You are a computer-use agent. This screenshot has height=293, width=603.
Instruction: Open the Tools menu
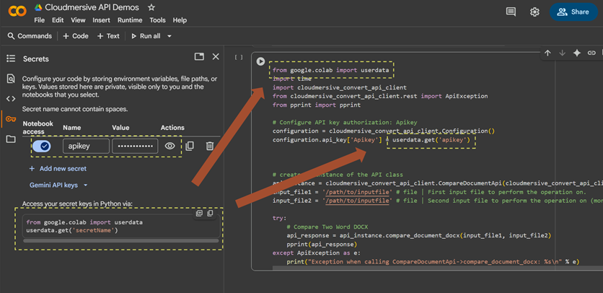pyautogui.click(x=158, y=20)
